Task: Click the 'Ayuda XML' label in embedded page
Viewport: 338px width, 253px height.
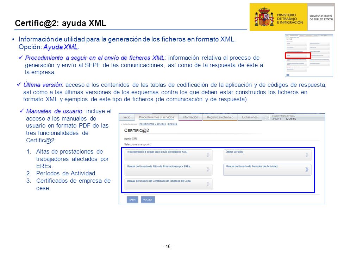Action: [131, 138]
